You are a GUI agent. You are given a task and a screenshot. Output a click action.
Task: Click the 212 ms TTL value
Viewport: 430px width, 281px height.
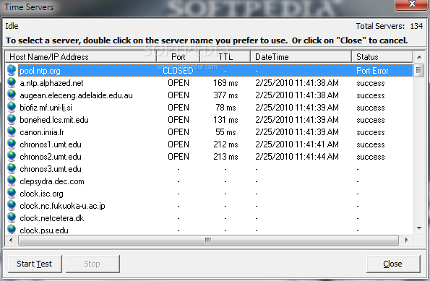coord(225,144)
